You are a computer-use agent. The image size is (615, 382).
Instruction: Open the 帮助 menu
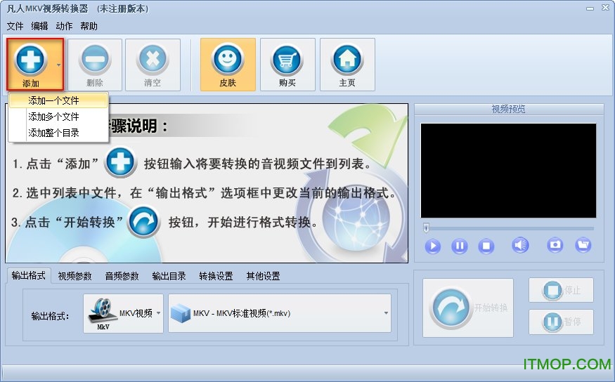point(89,26)
